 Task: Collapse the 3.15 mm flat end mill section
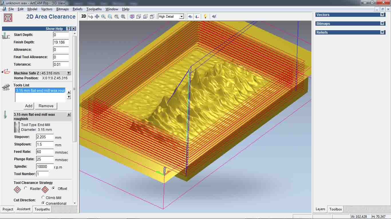coord(69,114)
